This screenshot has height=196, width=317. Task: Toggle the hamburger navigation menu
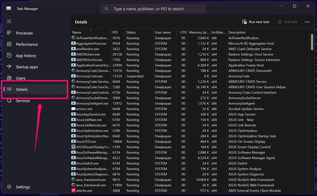coord(9,21)
